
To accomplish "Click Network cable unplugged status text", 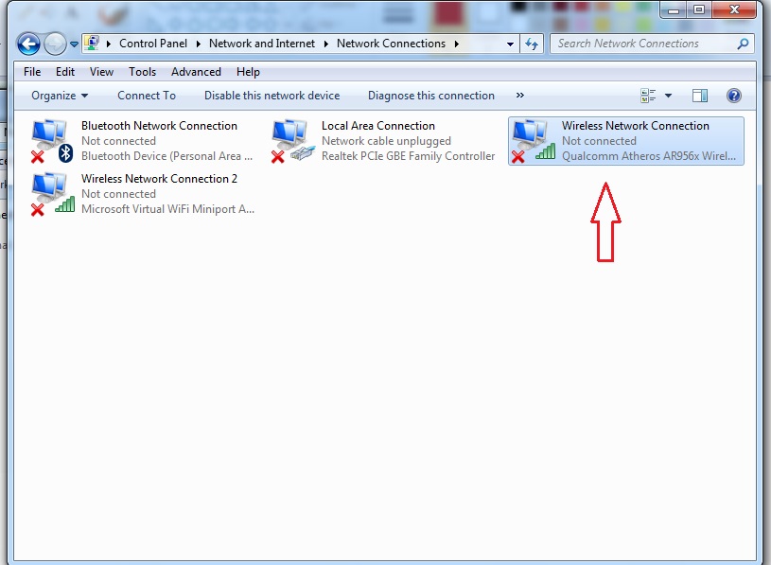I will pyautogui.click(x=386, y=141).
